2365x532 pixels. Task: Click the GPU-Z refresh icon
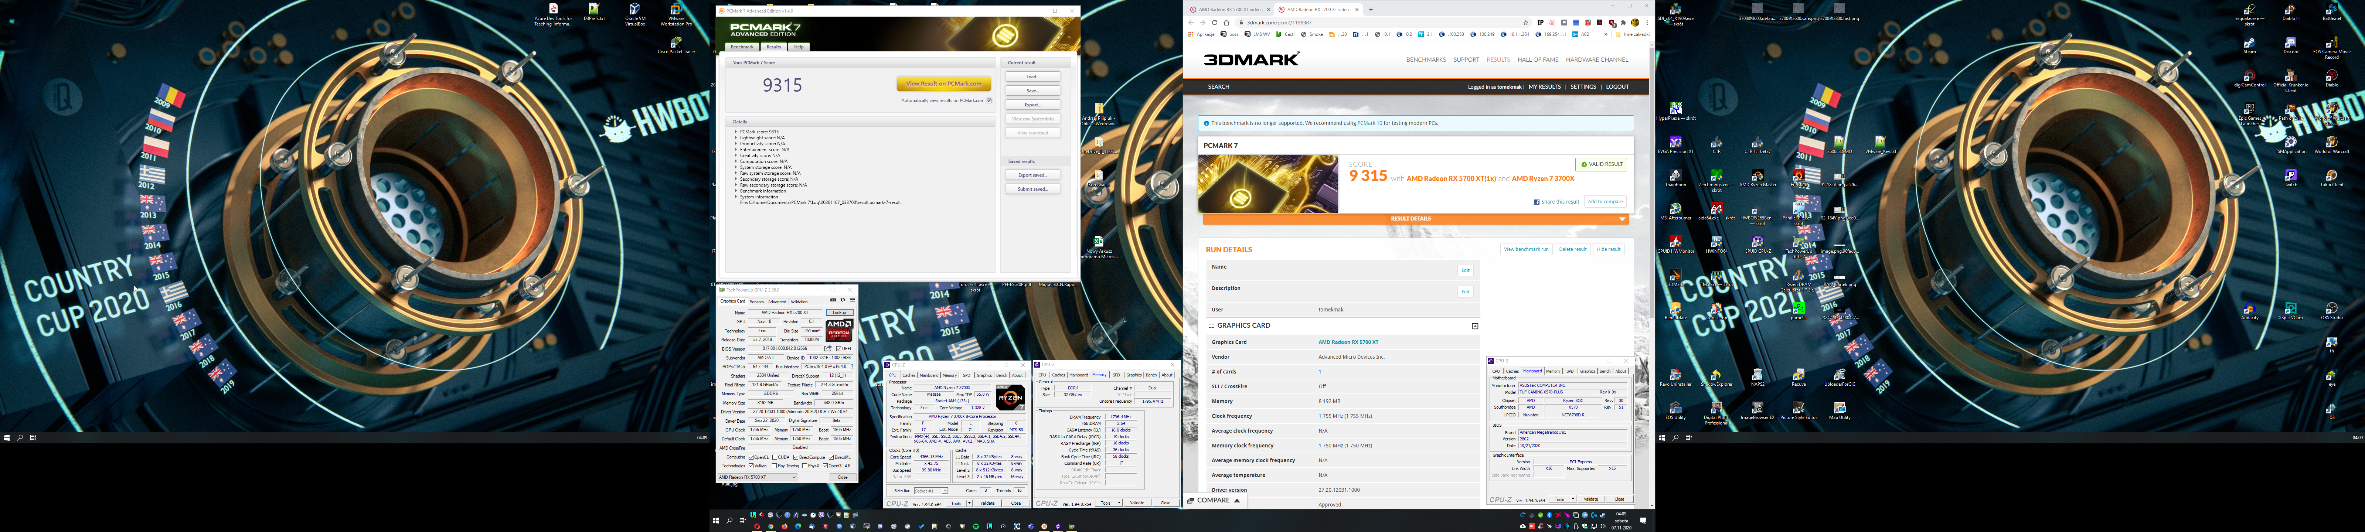pyautogui.click(x=843, y=300)
